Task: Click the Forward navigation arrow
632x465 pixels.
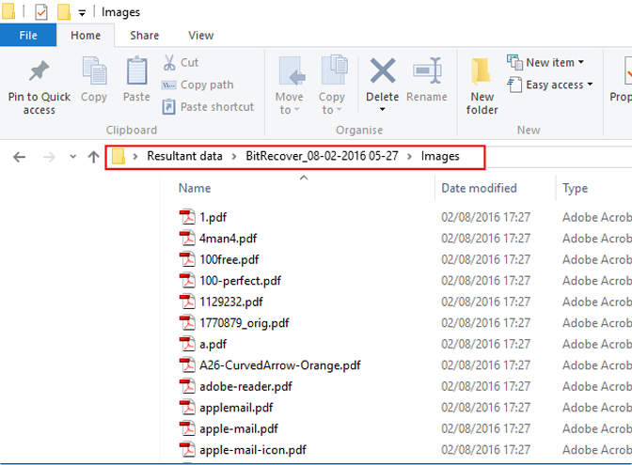Action: click(49, 157)
